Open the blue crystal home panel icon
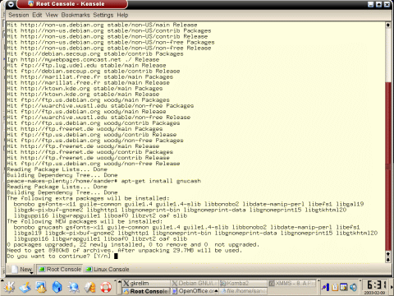394x296 pixels. click(57, 287)
